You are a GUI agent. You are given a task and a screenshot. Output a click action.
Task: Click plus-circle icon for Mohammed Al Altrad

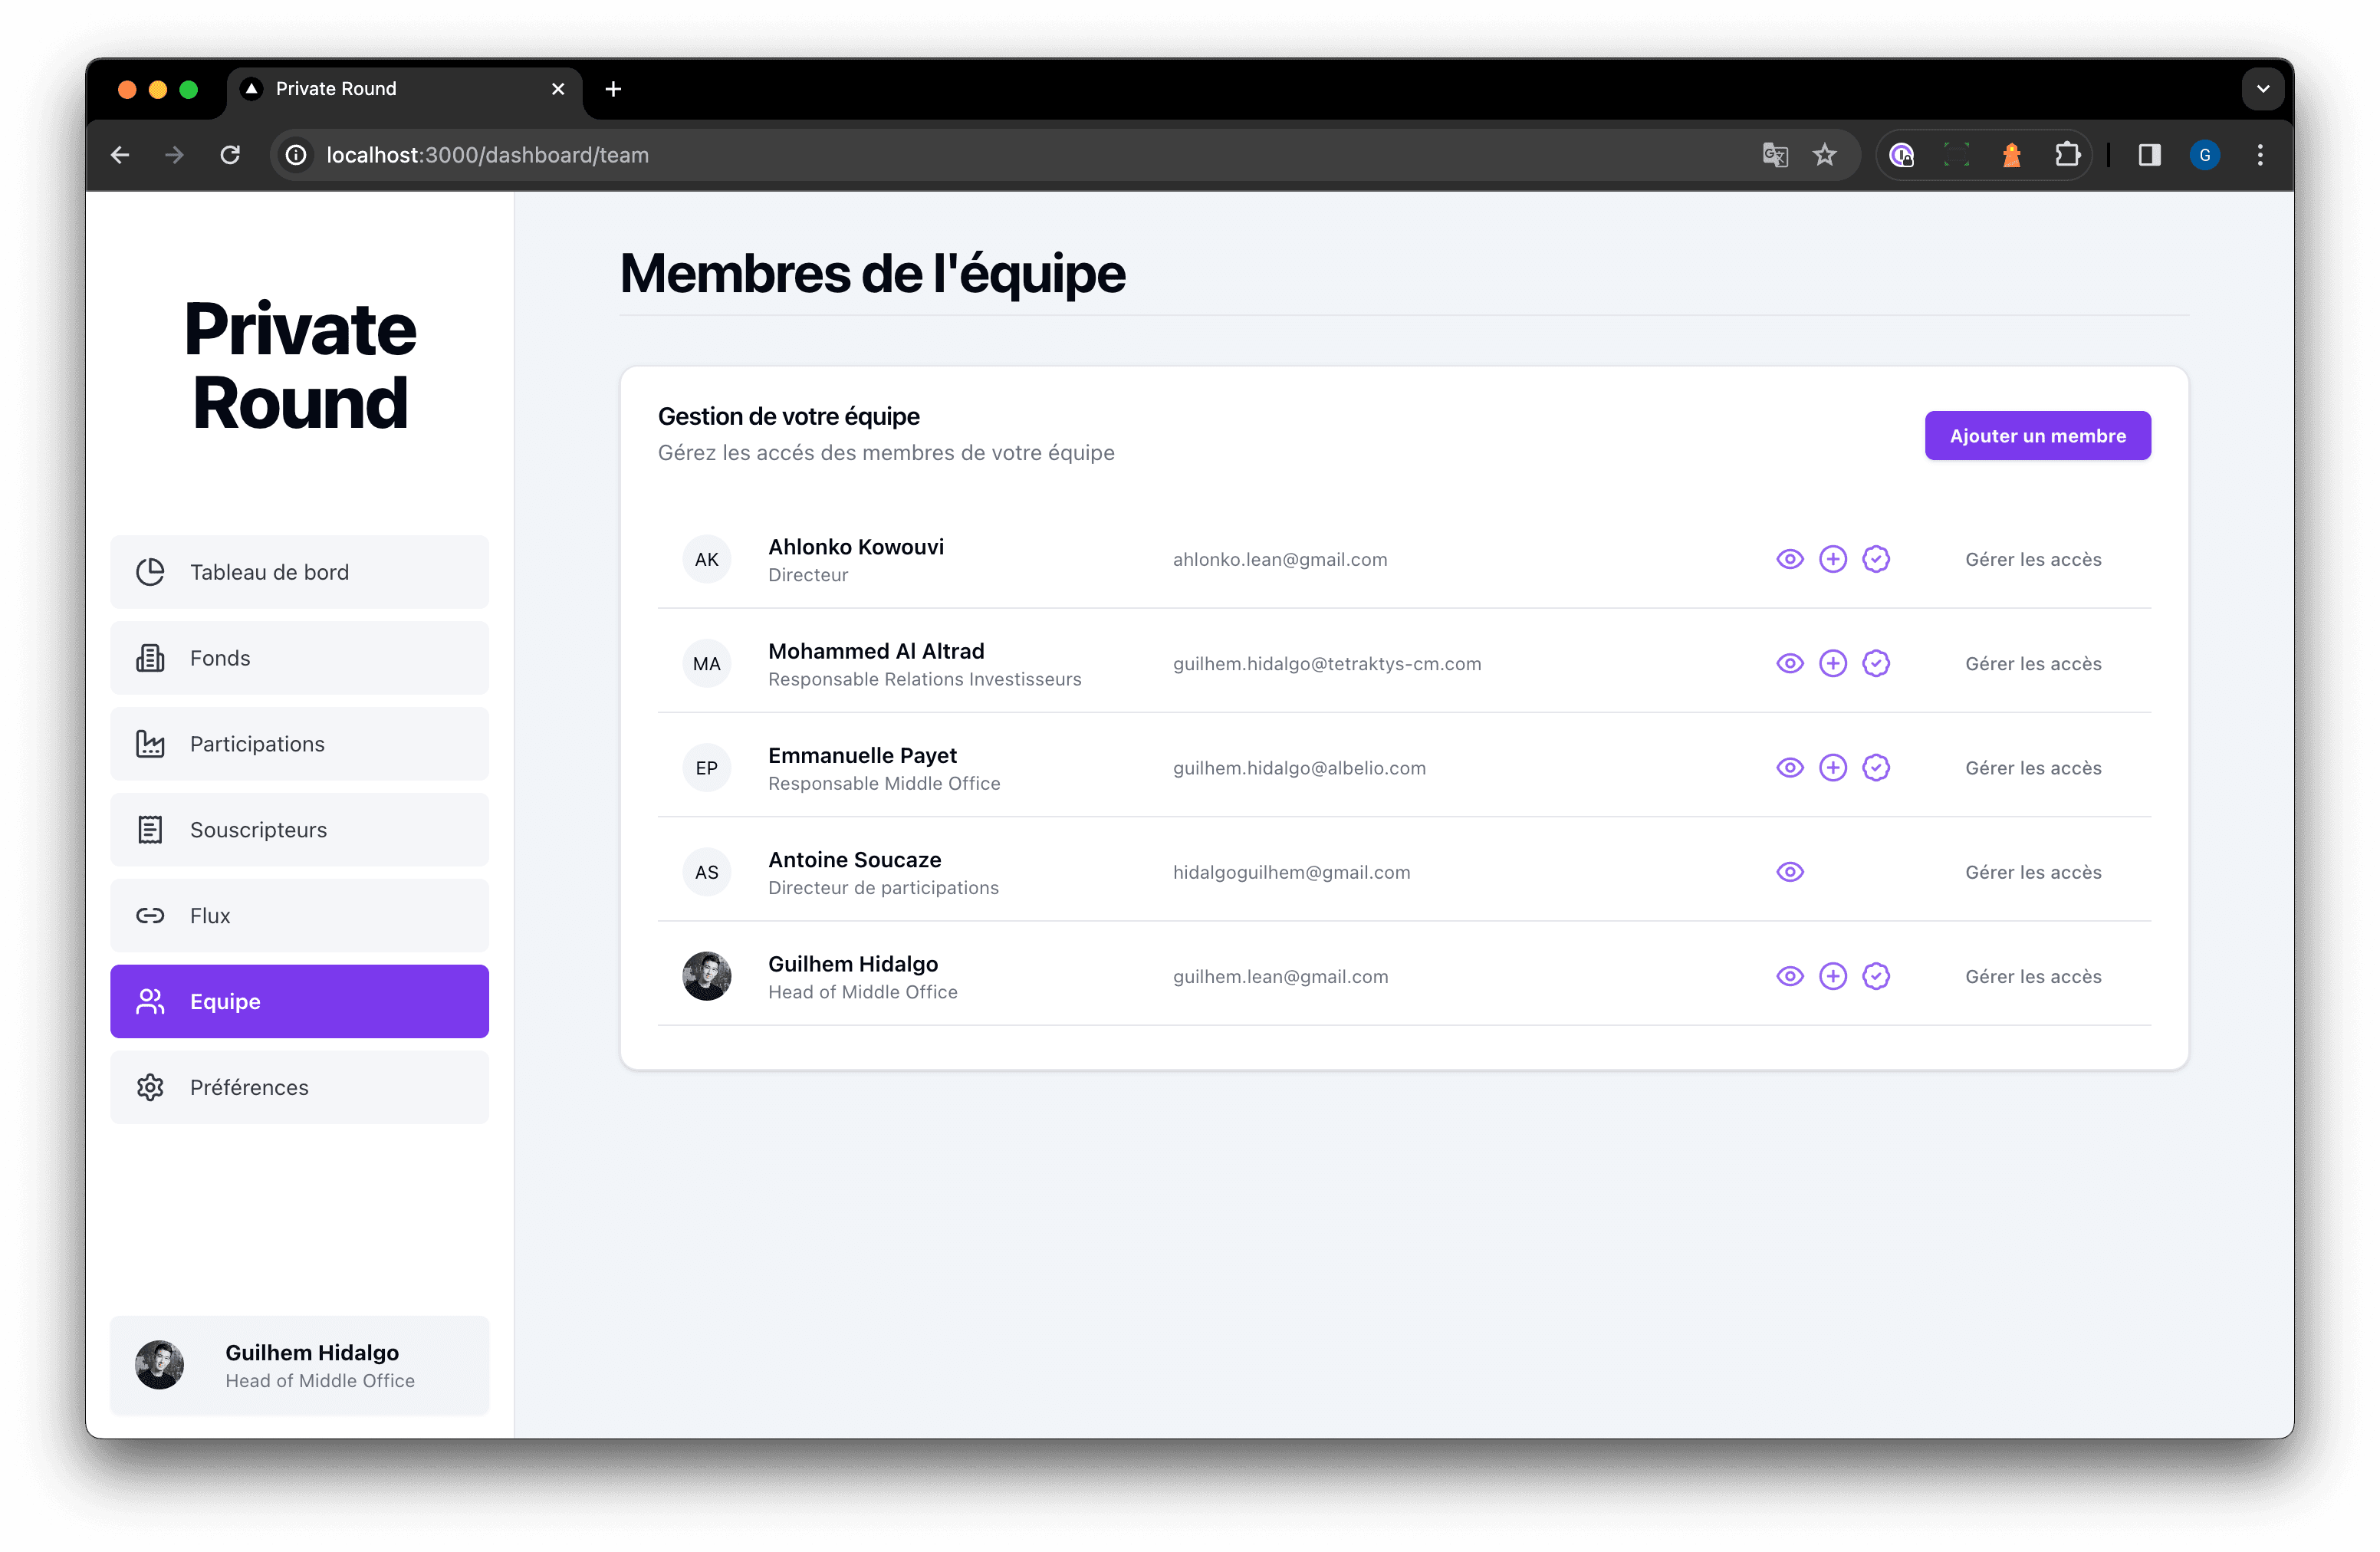pos(1833,664)
